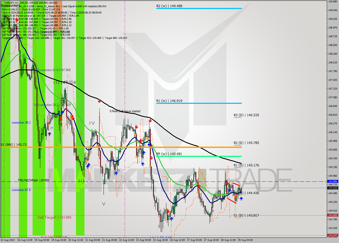The height and width of the screenshot is (243, 339).
Task: Click the FSB-HighToBreak | 144.804 label
Action: (x=34, y=180)
